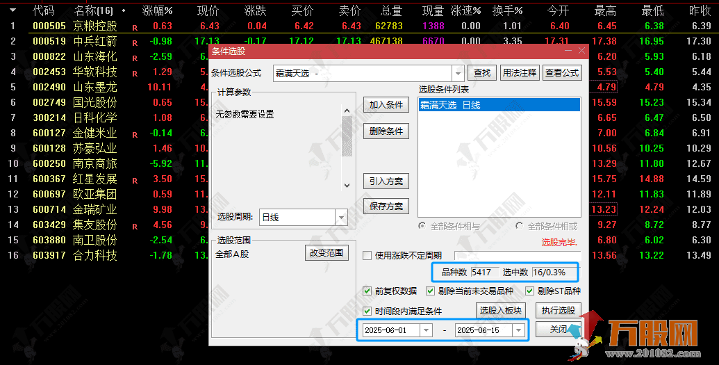
Task: Toggle 前复权数据 checkbox
Action: tap(367, 291)
